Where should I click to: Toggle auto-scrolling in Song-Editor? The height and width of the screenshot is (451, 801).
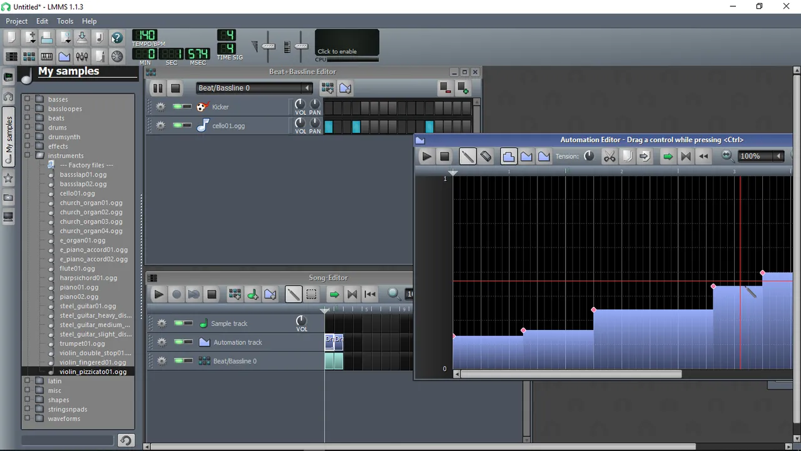334,294
